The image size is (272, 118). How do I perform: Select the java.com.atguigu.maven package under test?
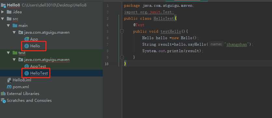47,60
